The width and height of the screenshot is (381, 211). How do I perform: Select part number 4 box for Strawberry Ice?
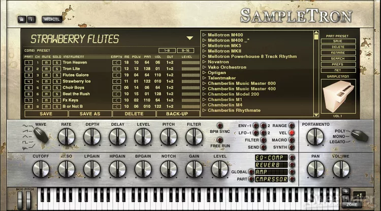[29, 81]
